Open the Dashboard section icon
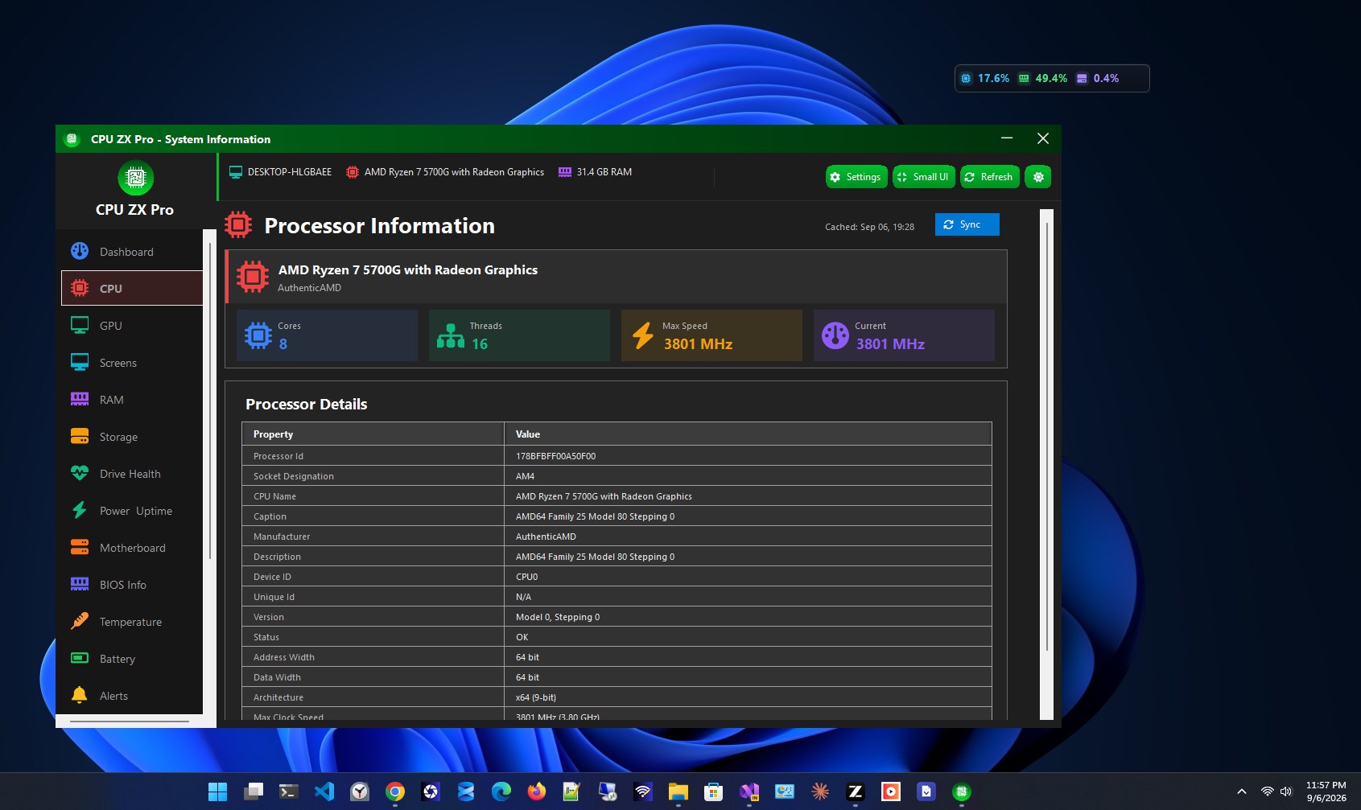This screenshot has width=1361, height=810. 80,251
